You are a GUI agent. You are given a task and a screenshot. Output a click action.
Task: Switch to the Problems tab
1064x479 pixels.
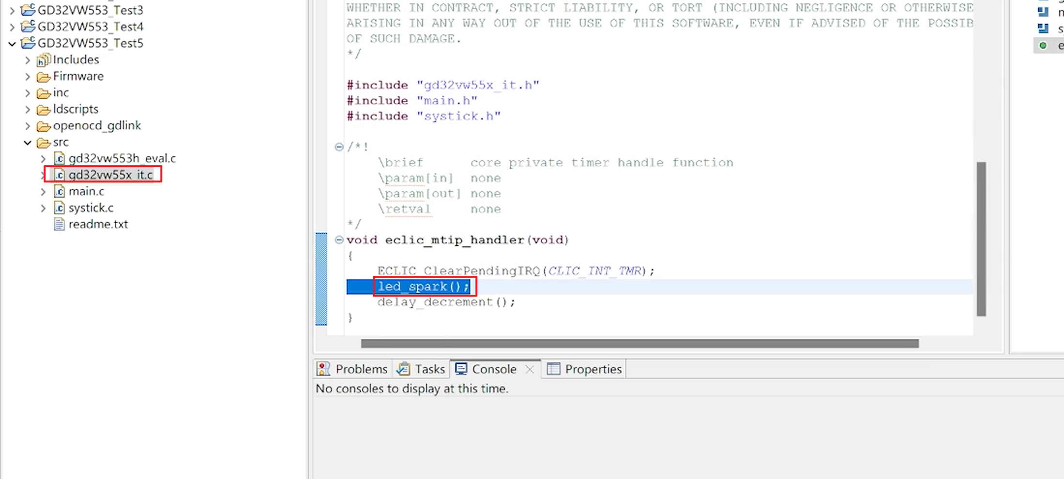point(352,369)
